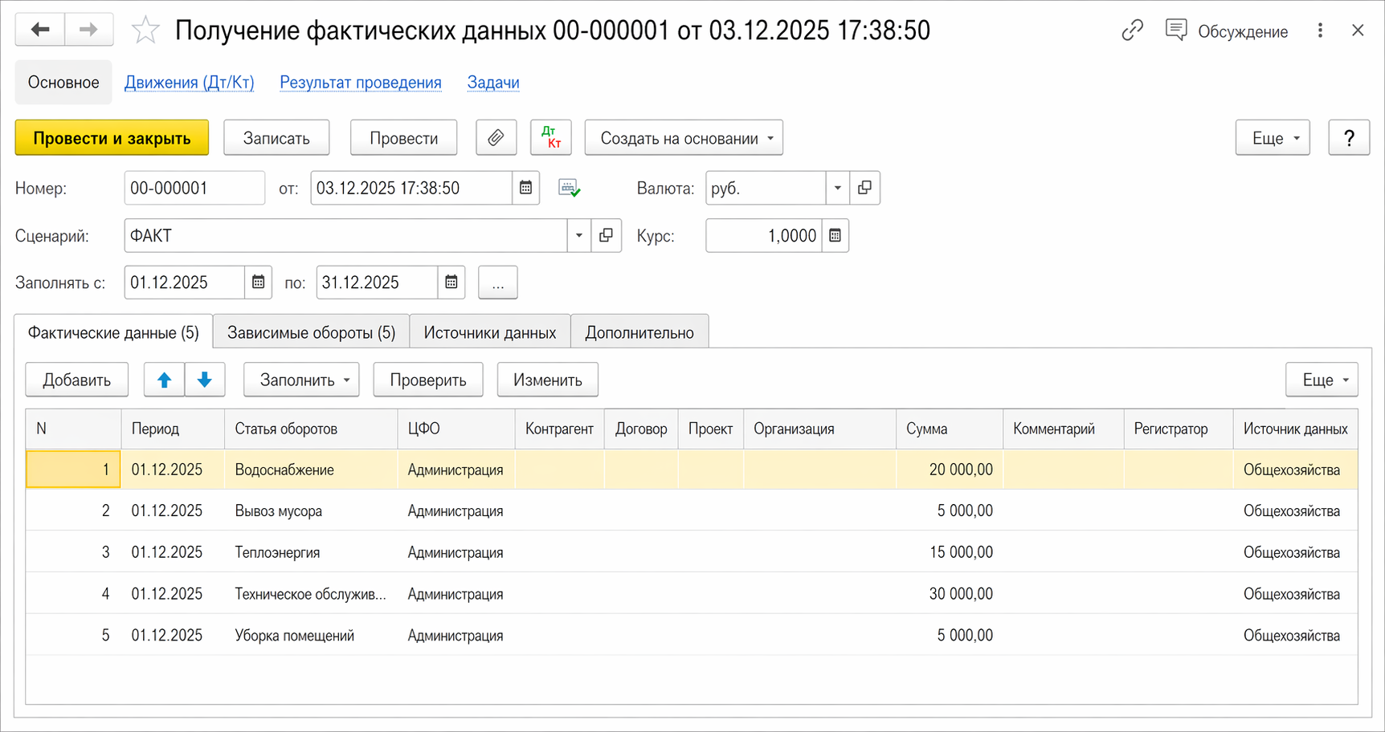
Task: Attach files using the paperclip icon
Action: pyautogui.click(x=496, y=138)
